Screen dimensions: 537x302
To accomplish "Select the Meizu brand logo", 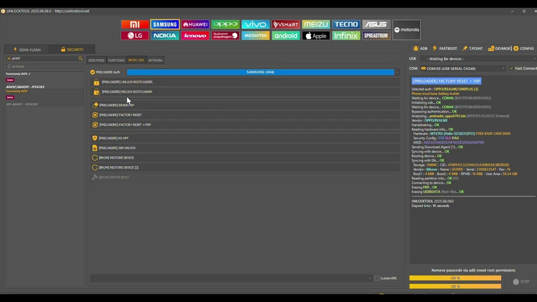I will tap(316, 24).
